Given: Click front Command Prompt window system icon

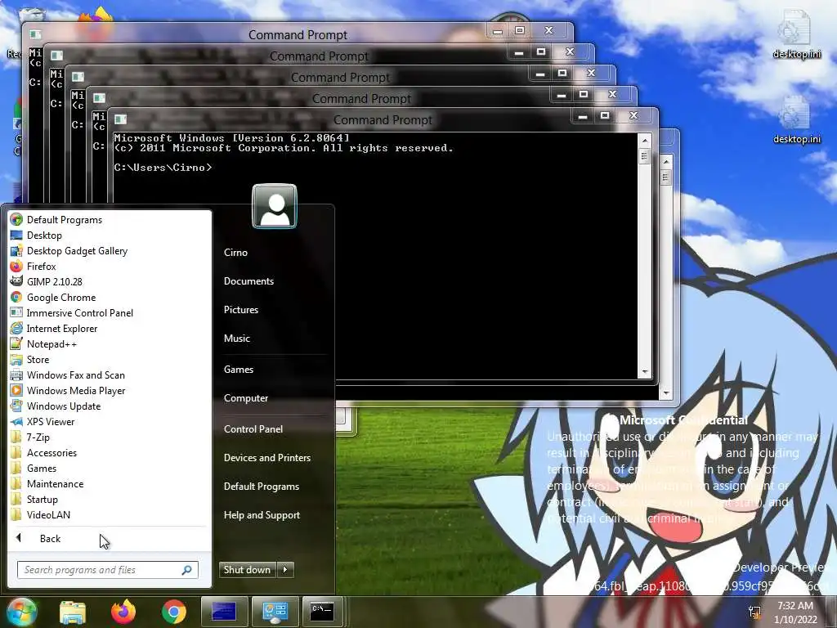Looking at the screenshot, I should [121, 119].
